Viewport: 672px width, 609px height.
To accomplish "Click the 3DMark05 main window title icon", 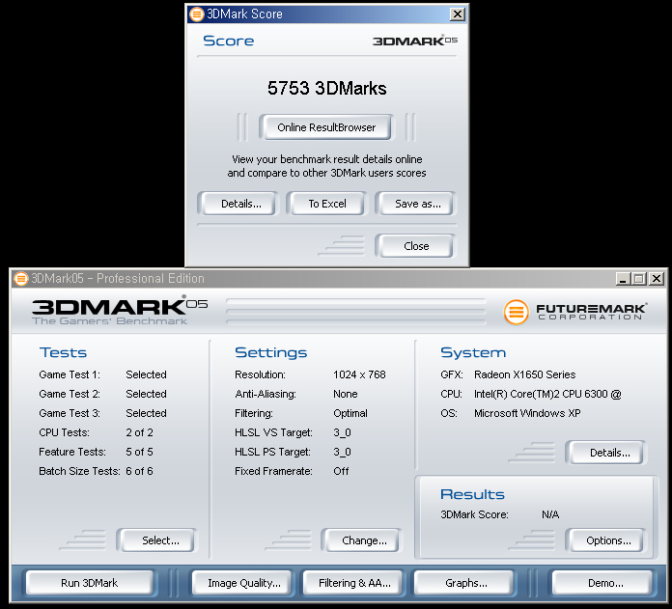I will (x=21, y=279).
